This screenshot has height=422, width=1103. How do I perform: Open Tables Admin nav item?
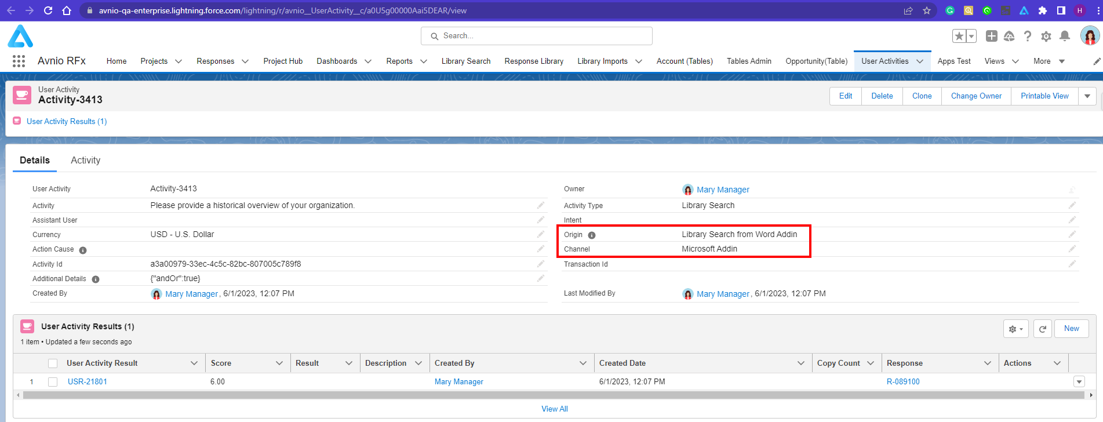point(749,61)
